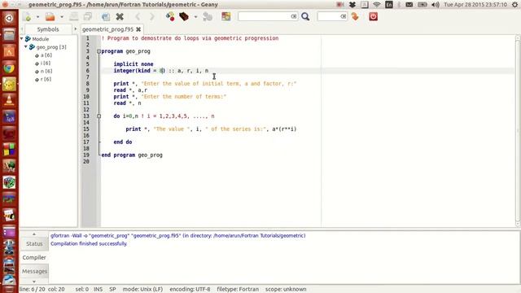Click the Save file toolbar icon
Image resolution: width=521 pixels, height=293 pixels.
pyautogui.click(x=74, y=16)
